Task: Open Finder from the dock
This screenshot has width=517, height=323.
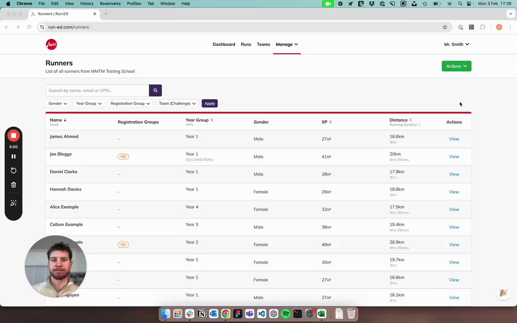Action: coord(166,314)
